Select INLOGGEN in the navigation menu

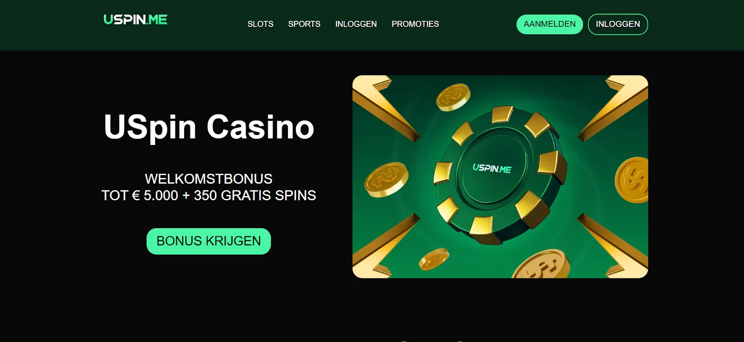coord(356,24)
